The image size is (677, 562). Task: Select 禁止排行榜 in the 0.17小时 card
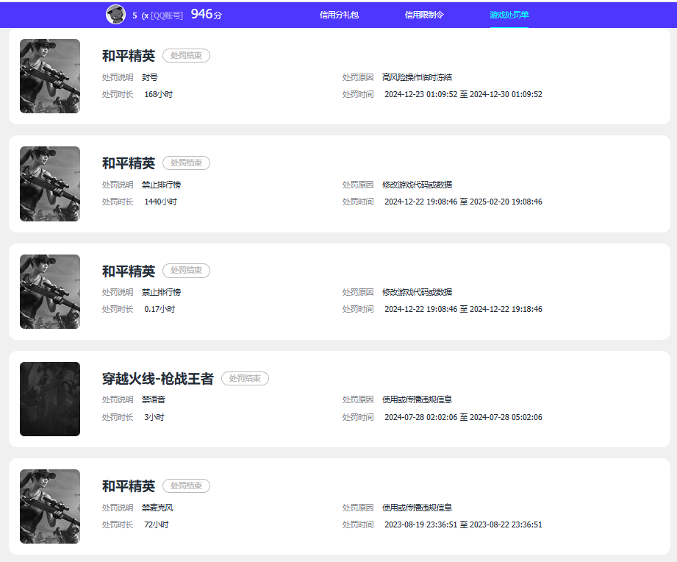point(162,293)
